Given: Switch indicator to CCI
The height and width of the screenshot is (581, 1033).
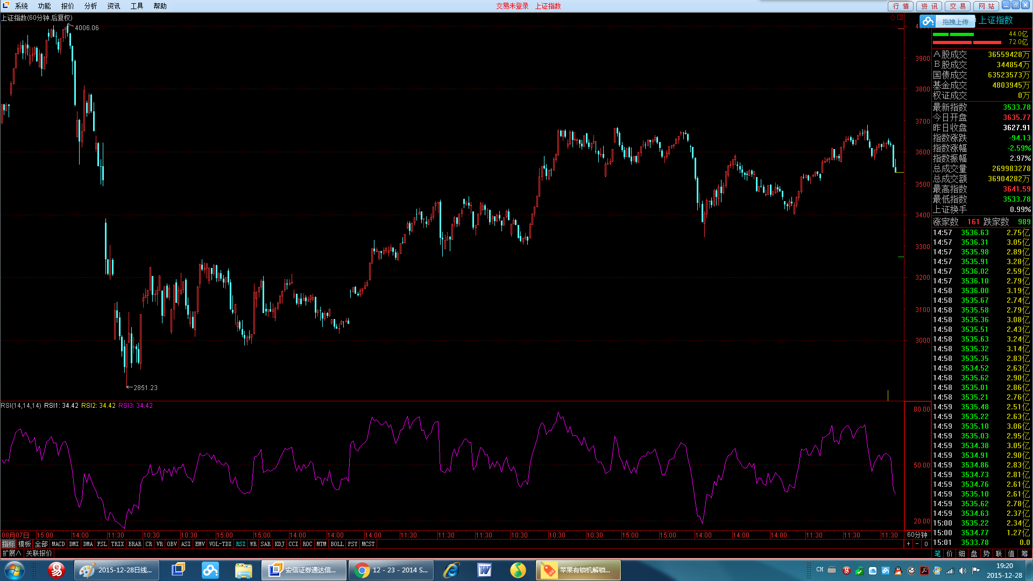Looking at the screenshot, I should click(x=294, y=544).
